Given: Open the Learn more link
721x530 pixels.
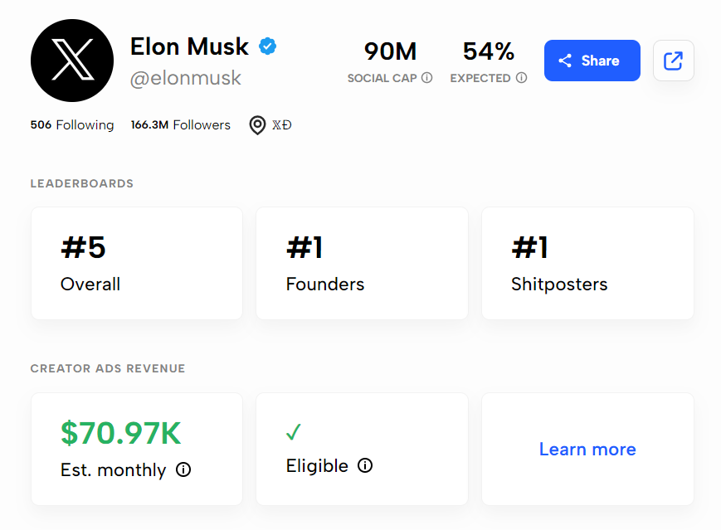Looking at the screenshot, I should pyautogui.click(x=587, y=450).
